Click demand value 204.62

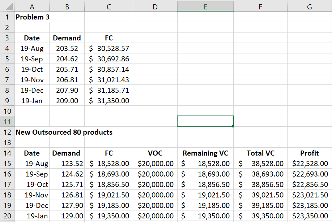[x=67, y=59]
